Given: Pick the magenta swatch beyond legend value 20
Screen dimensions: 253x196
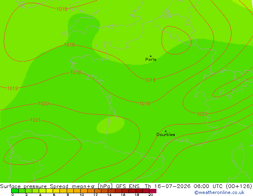Looking at the screenshot, I should pyautogui.click(x=153, y=191).
